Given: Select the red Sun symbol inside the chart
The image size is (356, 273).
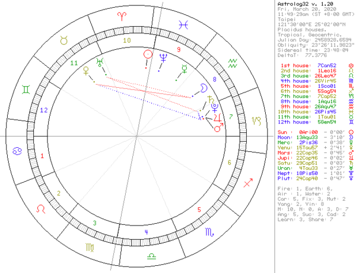Looking at the screenshot, I should pyautogui.click(x=147, y=54).
